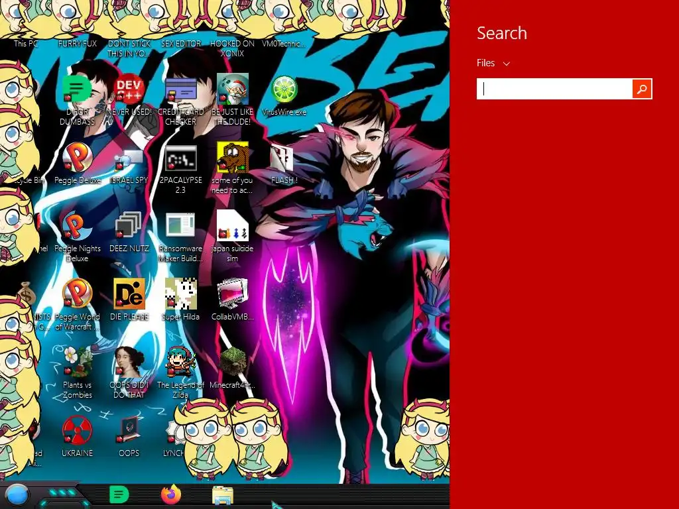Open File Explorer from the taskbar

click(223, 495)
